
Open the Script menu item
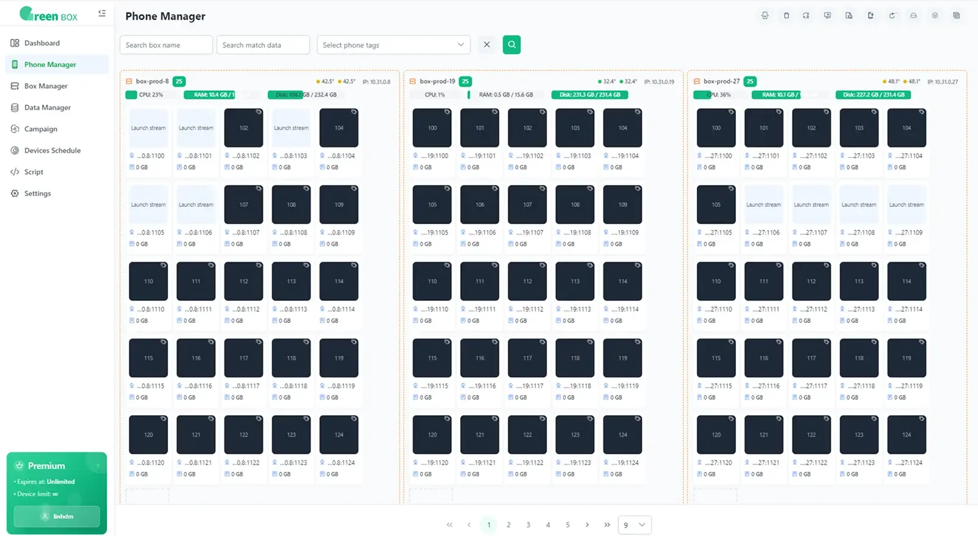(x=56, y=172)
